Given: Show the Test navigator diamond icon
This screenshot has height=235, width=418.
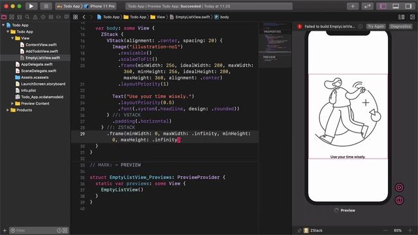Looking at the screenshot, I should pos(43,17).
